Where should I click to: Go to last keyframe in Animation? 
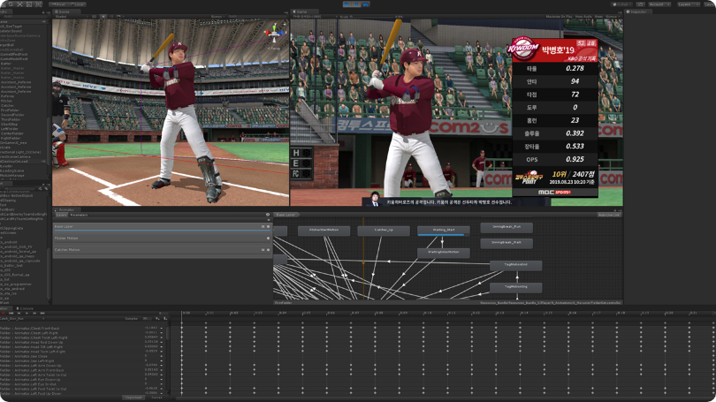[x=42, y=313]
